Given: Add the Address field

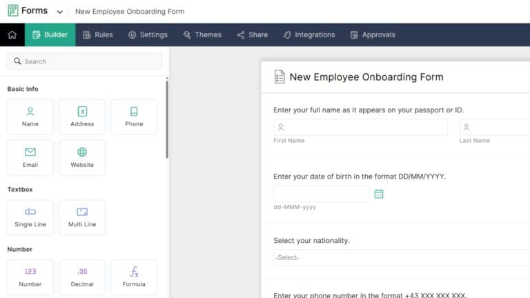Looking at the screenshot, I should tap(82, 117).
